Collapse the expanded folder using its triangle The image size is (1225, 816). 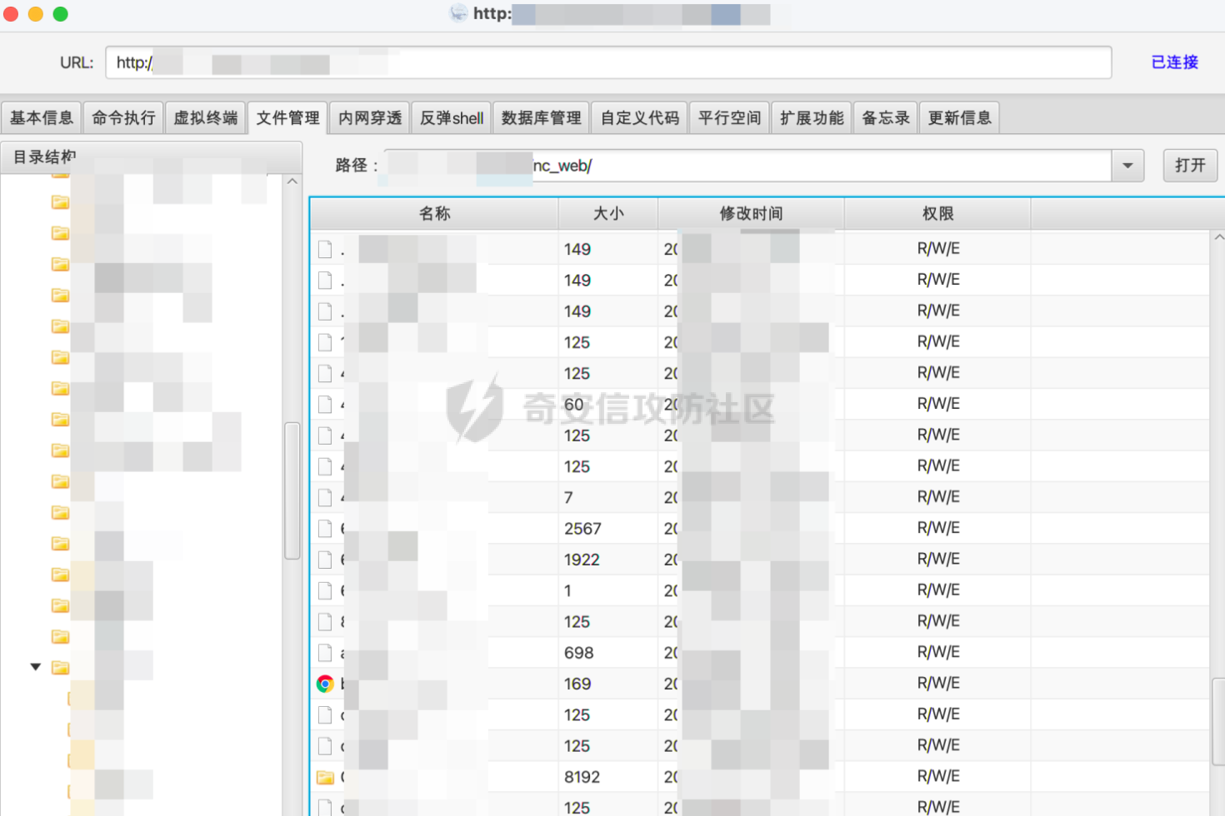[x=36, y=667]
